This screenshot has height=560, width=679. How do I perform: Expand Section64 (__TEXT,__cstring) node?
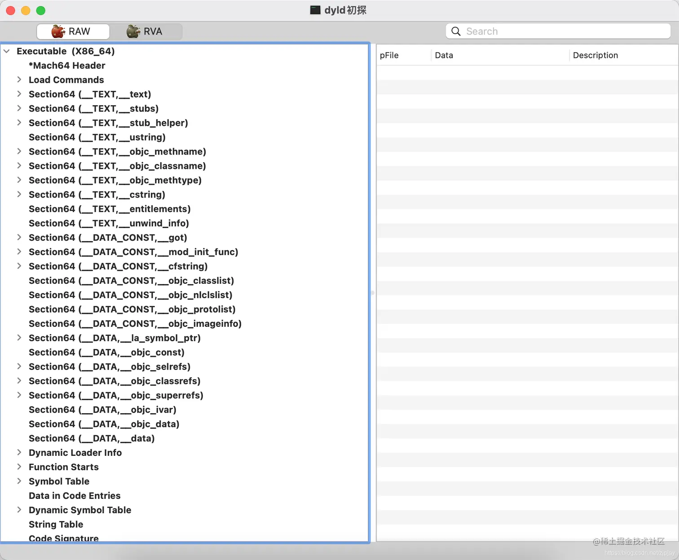tap(19, 194)
